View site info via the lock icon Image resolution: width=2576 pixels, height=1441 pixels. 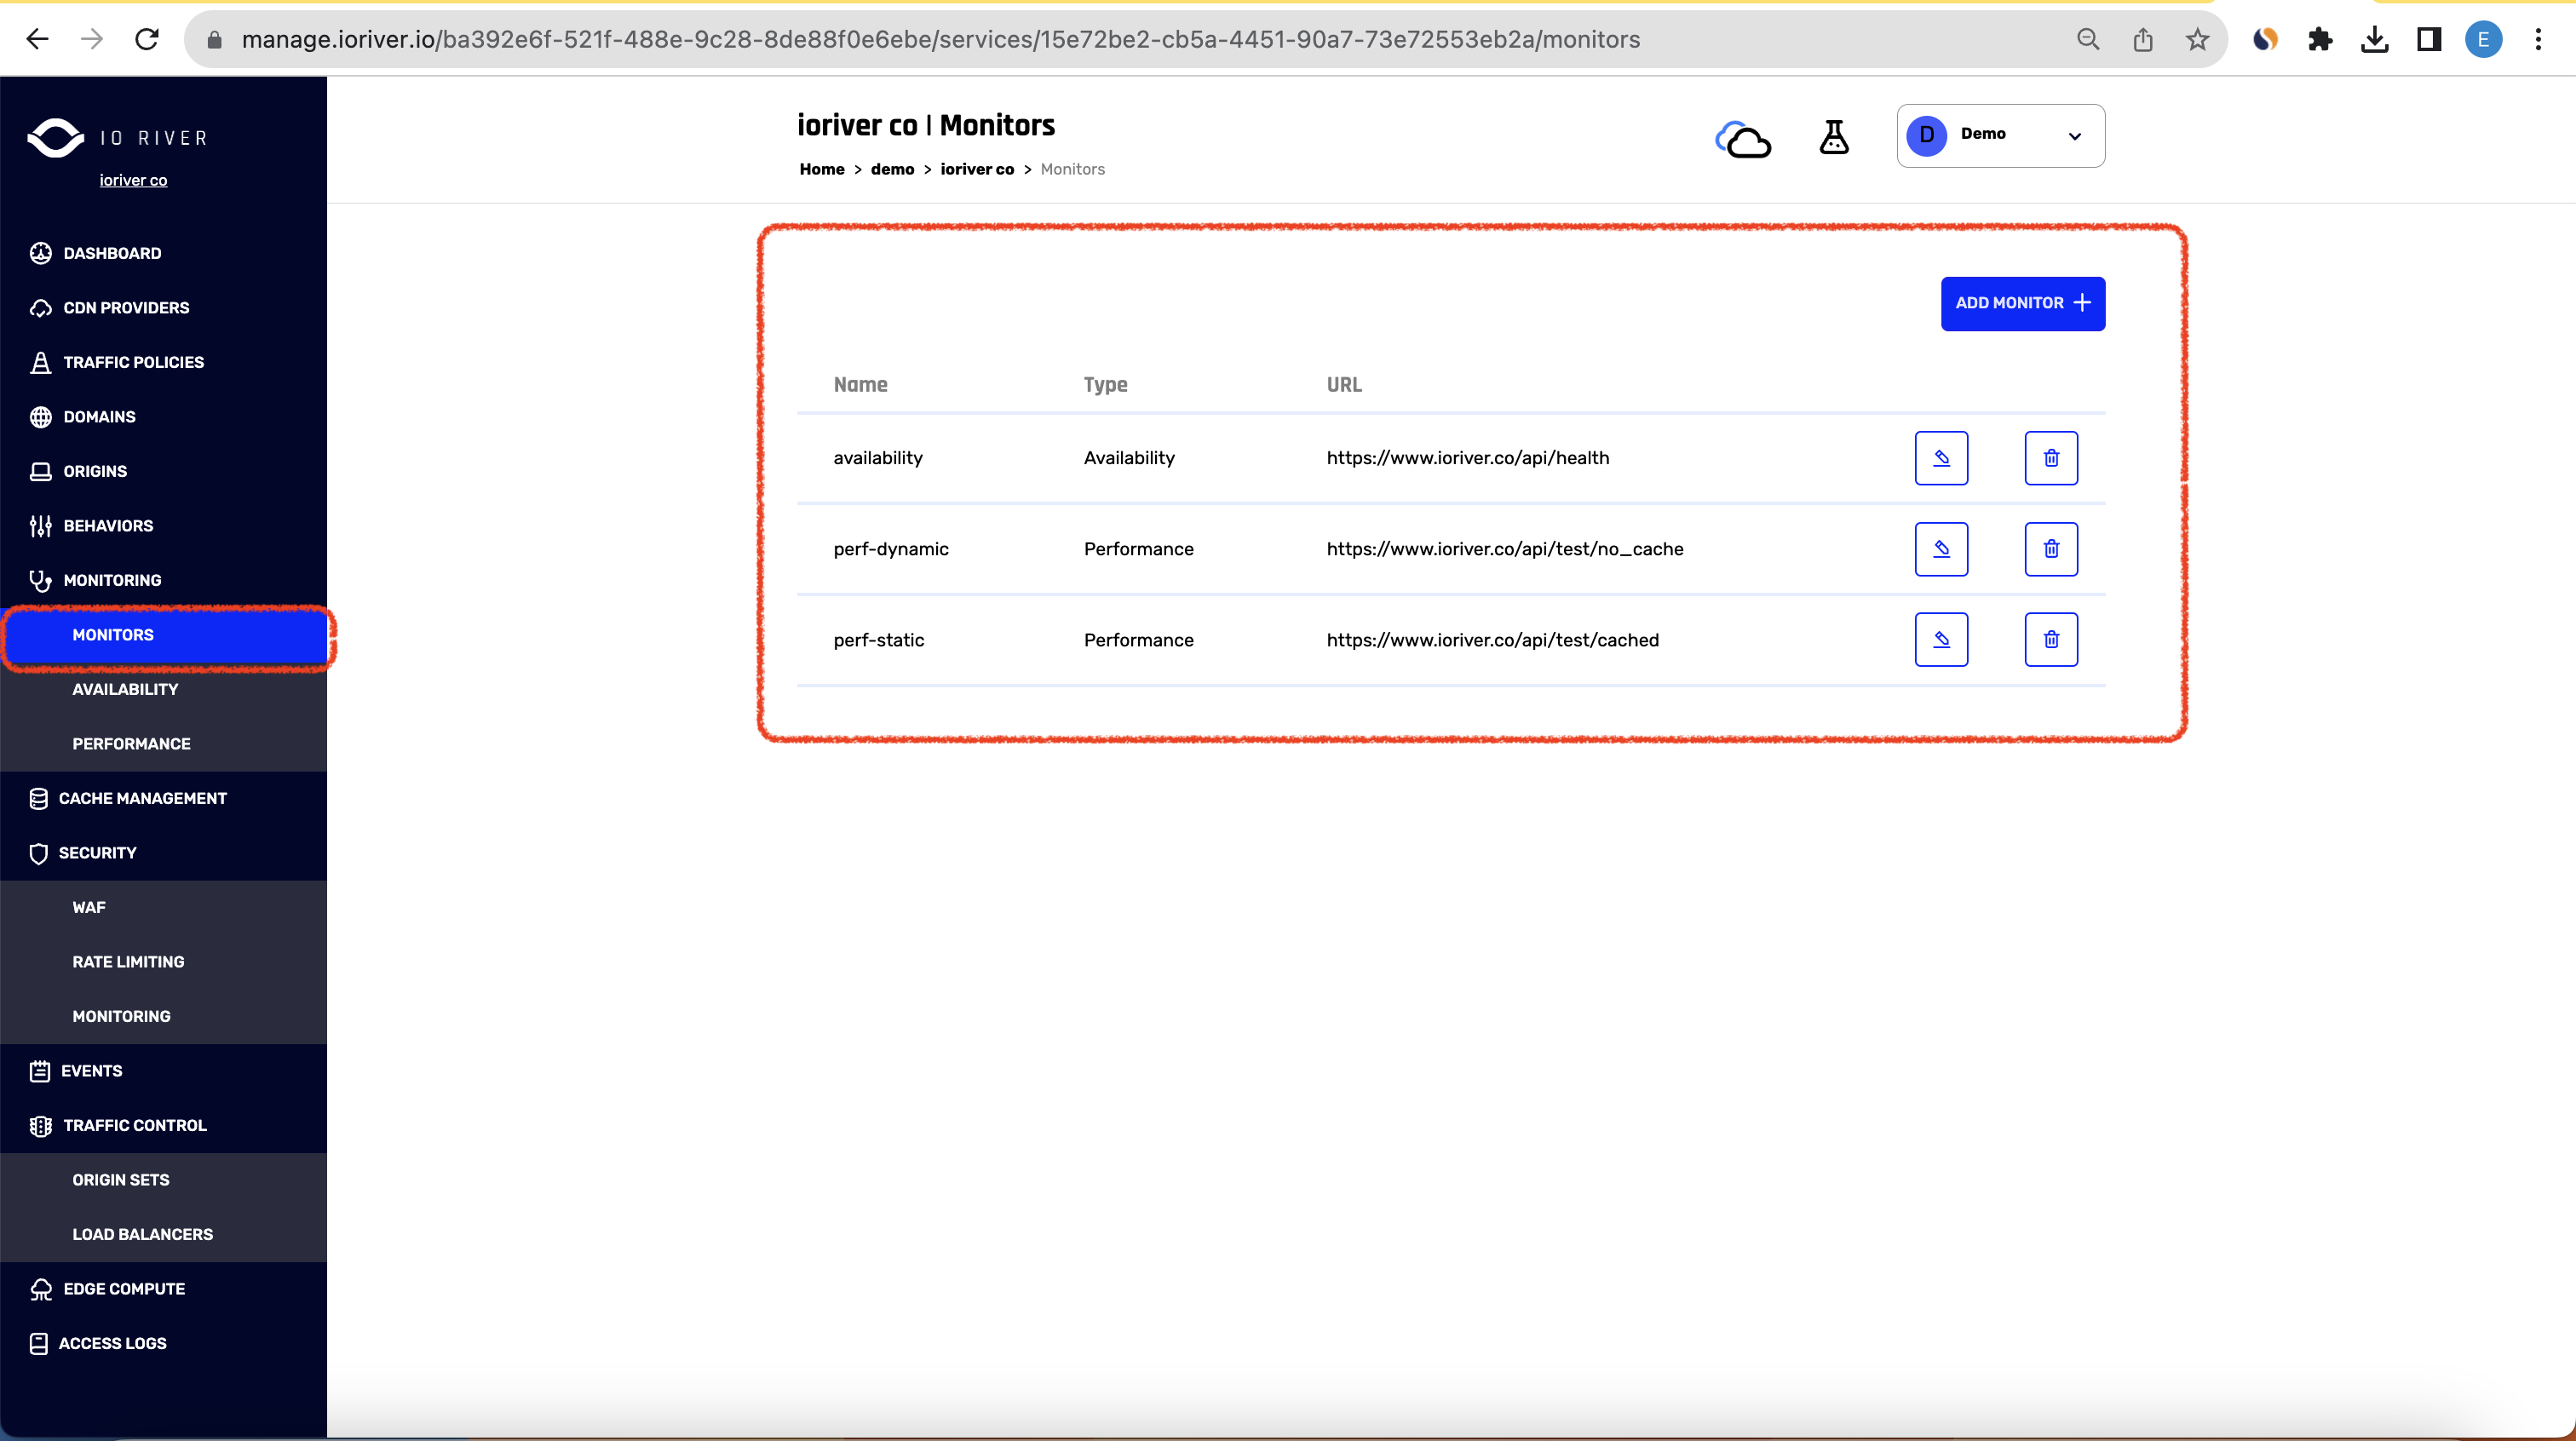click(x=214, y=39)
